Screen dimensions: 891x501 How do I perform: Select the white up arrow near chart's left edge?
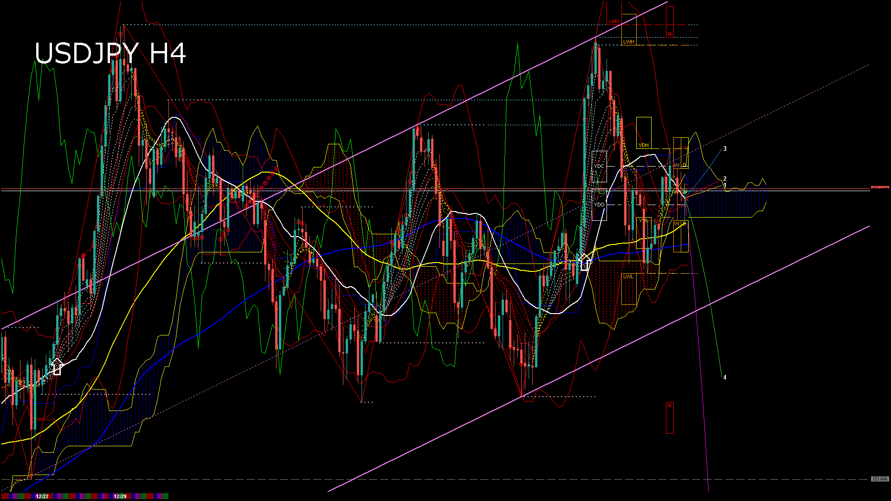[x=57, y=366]
